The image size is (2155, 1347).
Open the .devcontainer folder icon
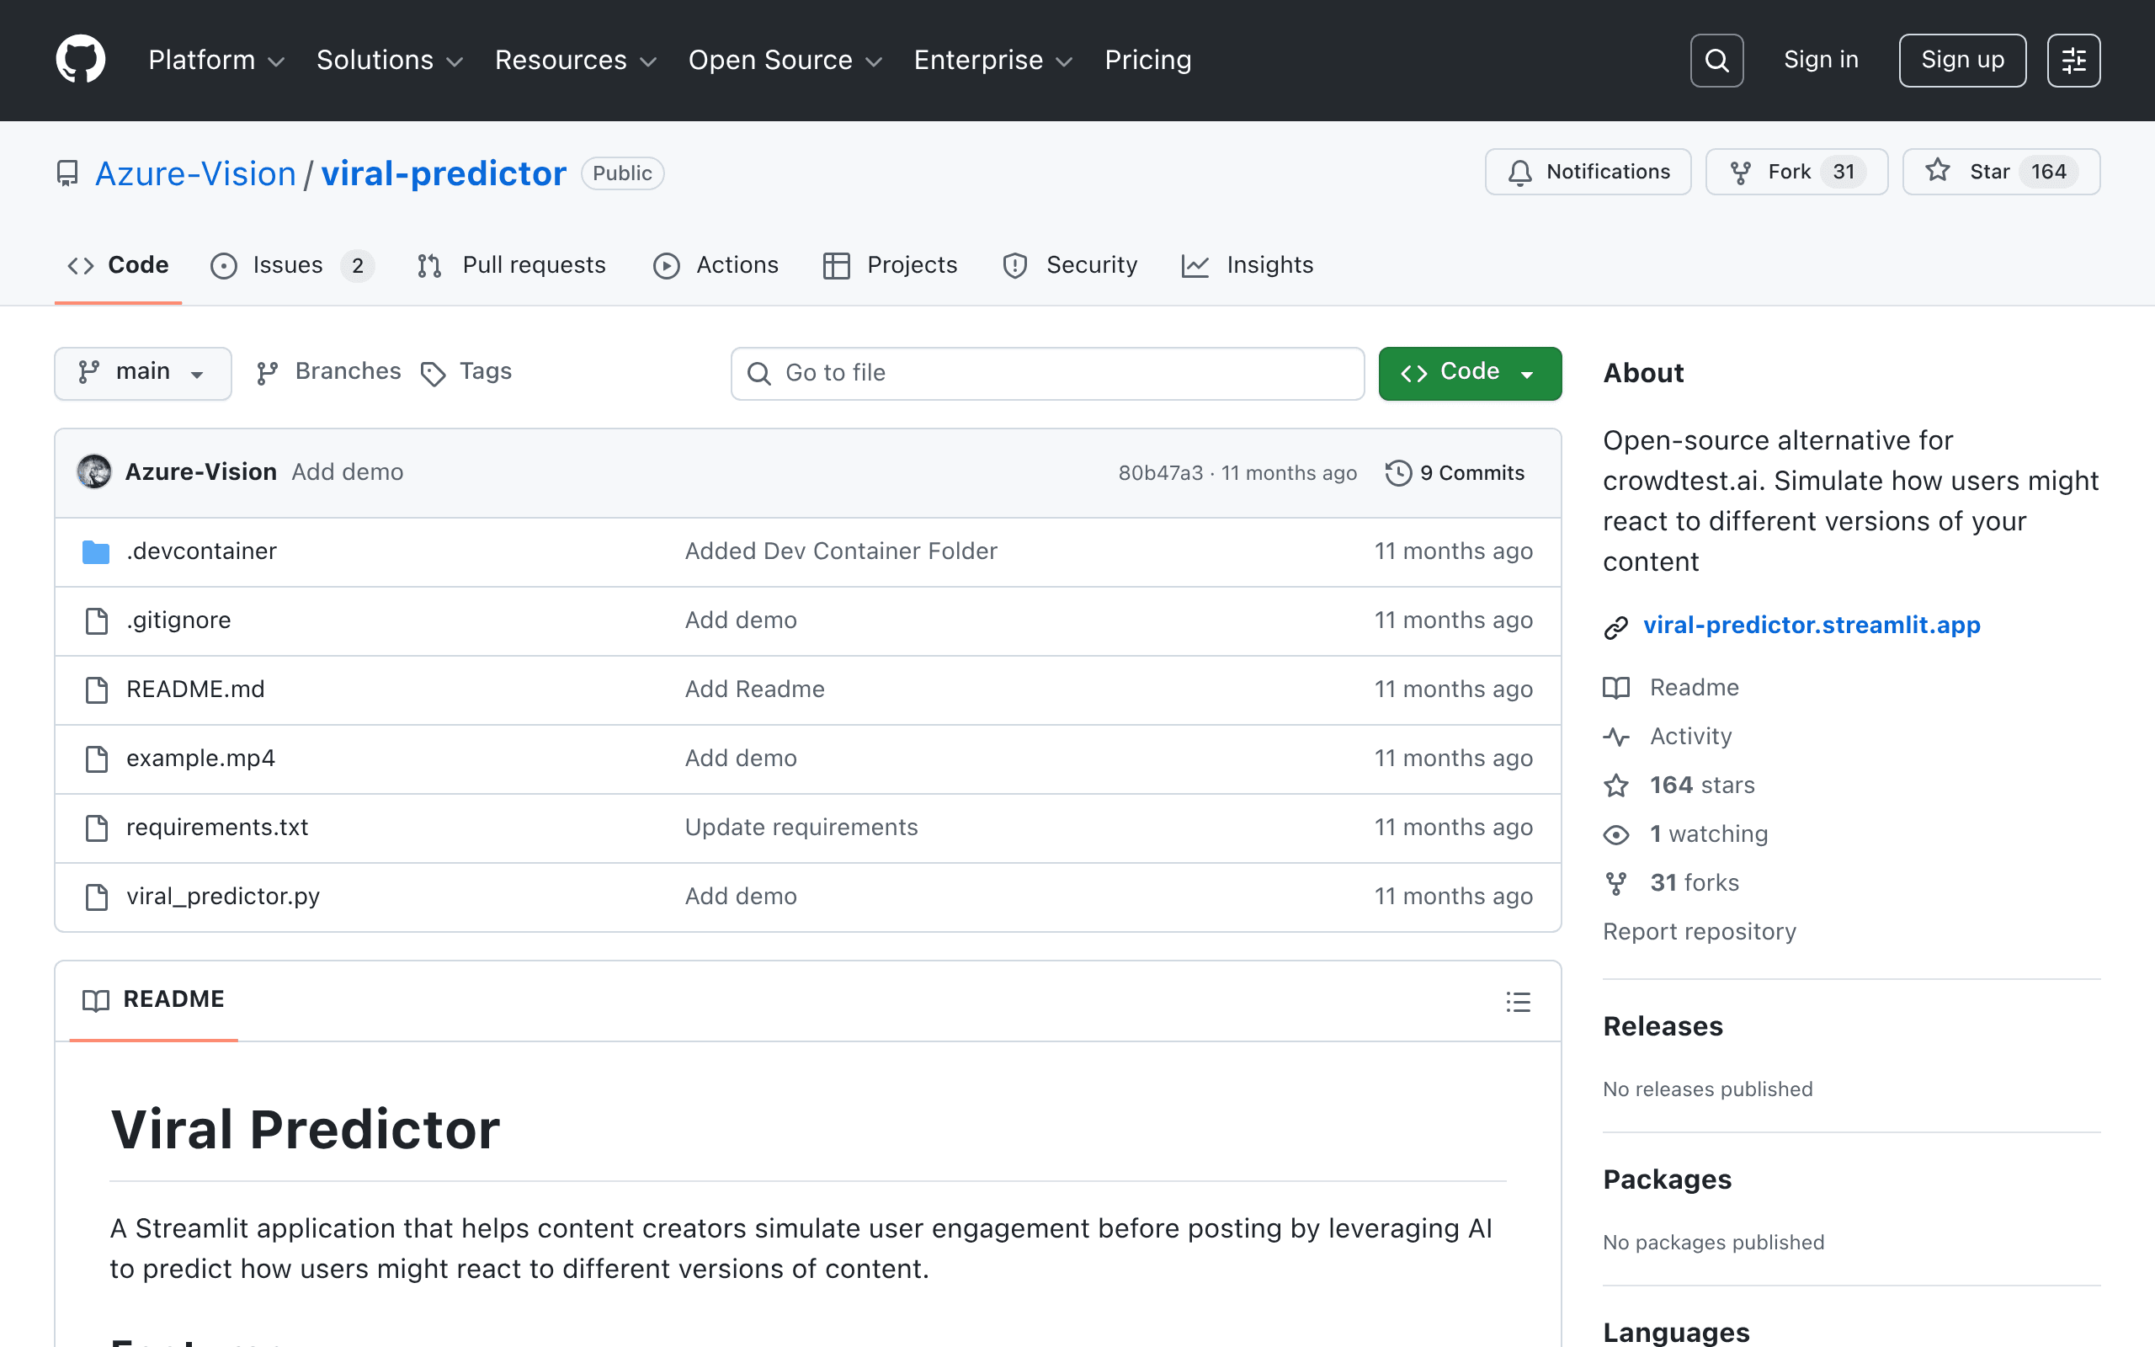[96, 551]
